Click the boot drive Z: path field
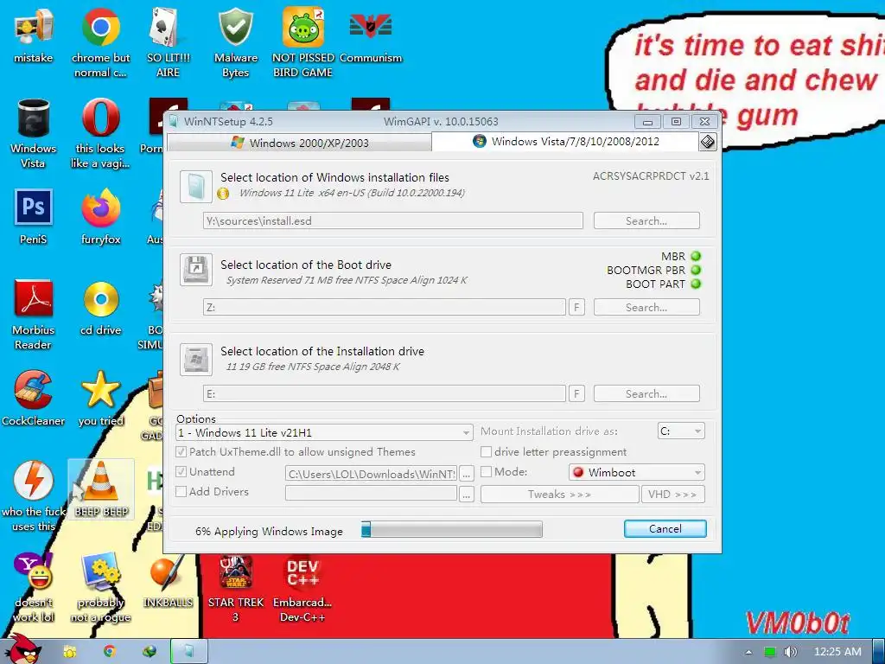Image resolution: width=885 pixels, height=664 pixels. click(x=385, y=307)
